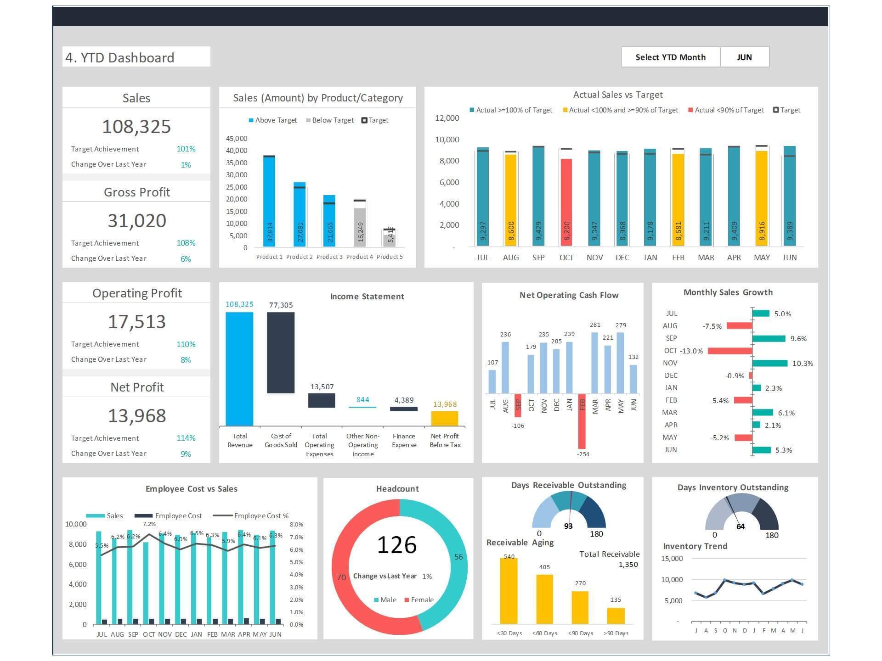Select the Total Operating Expenses bar 13,507

point(322,400)
